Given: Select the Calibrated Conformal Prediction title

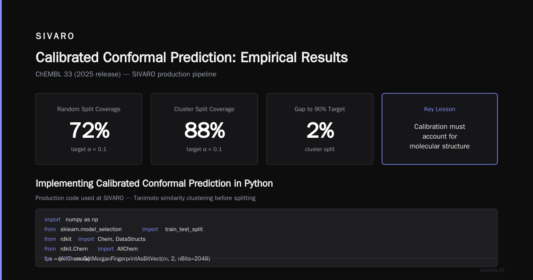Looking at the screenshot, I should [191, 57].
